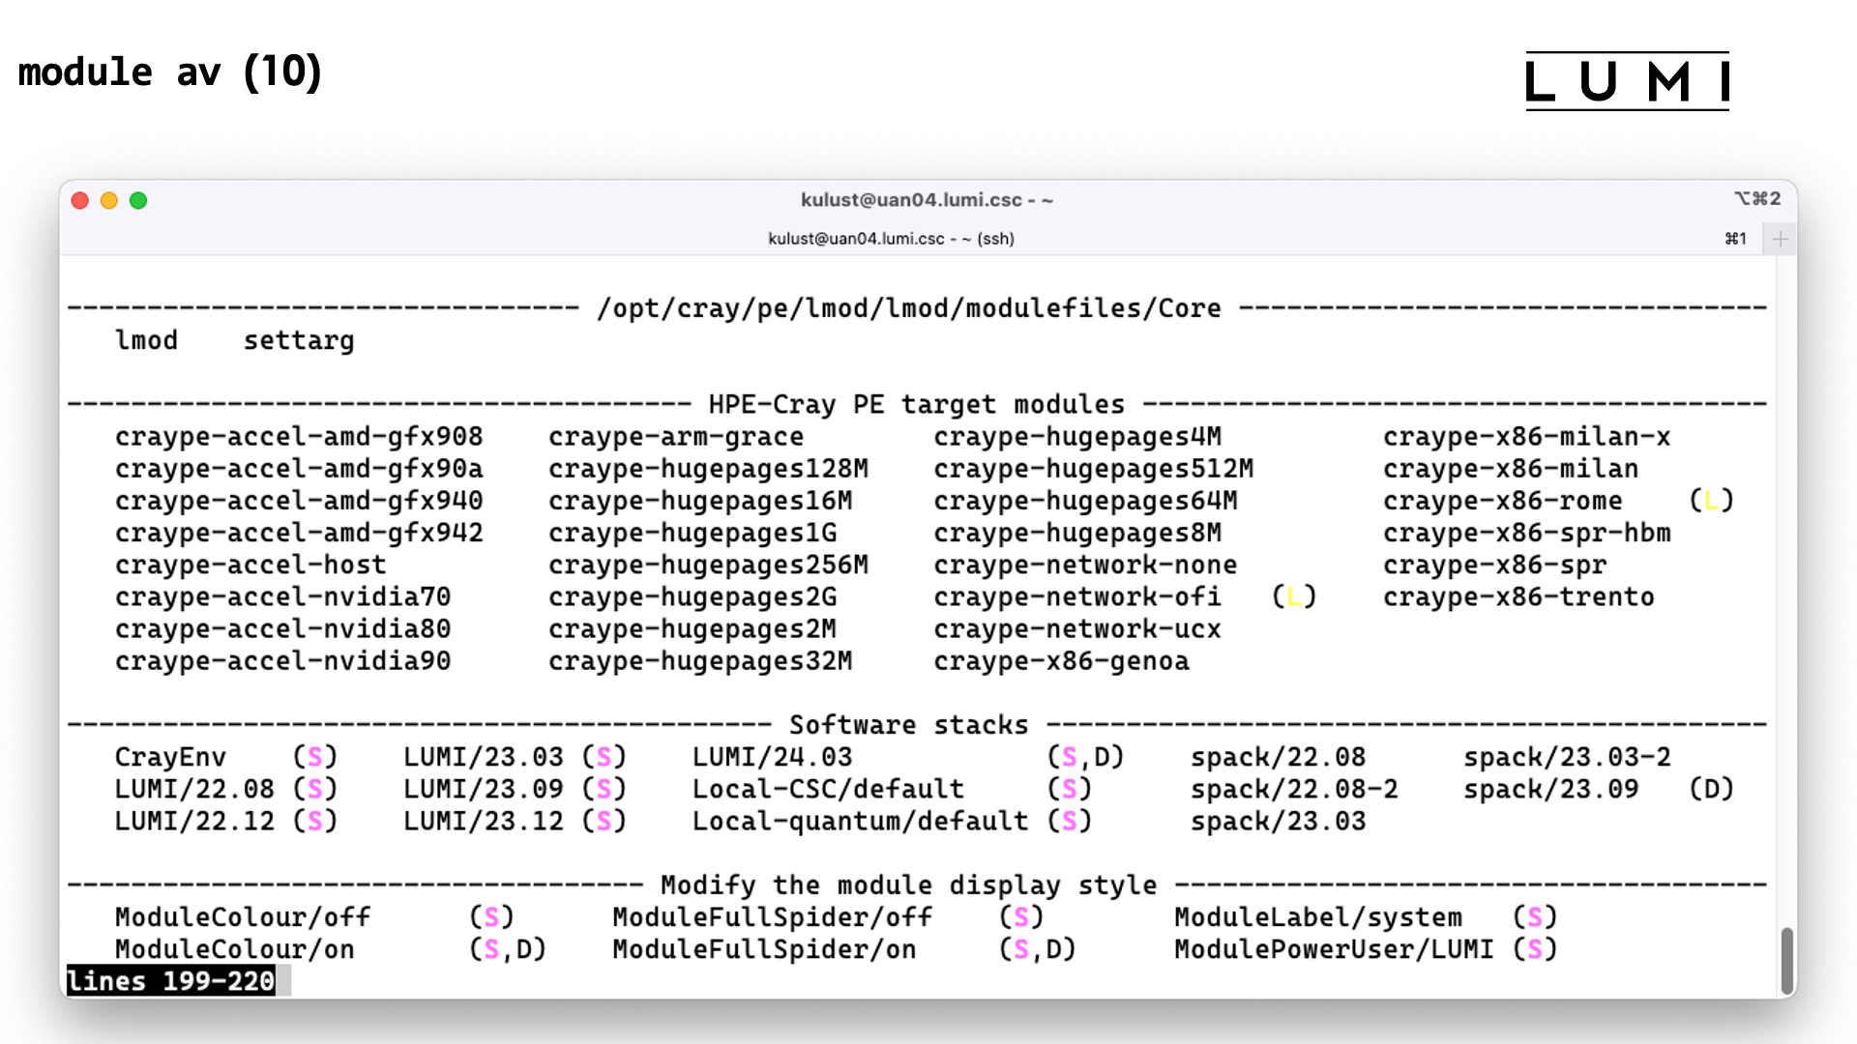Click the yellow minimize window button
This screenshot has width=1857, height=1044.
109,200
